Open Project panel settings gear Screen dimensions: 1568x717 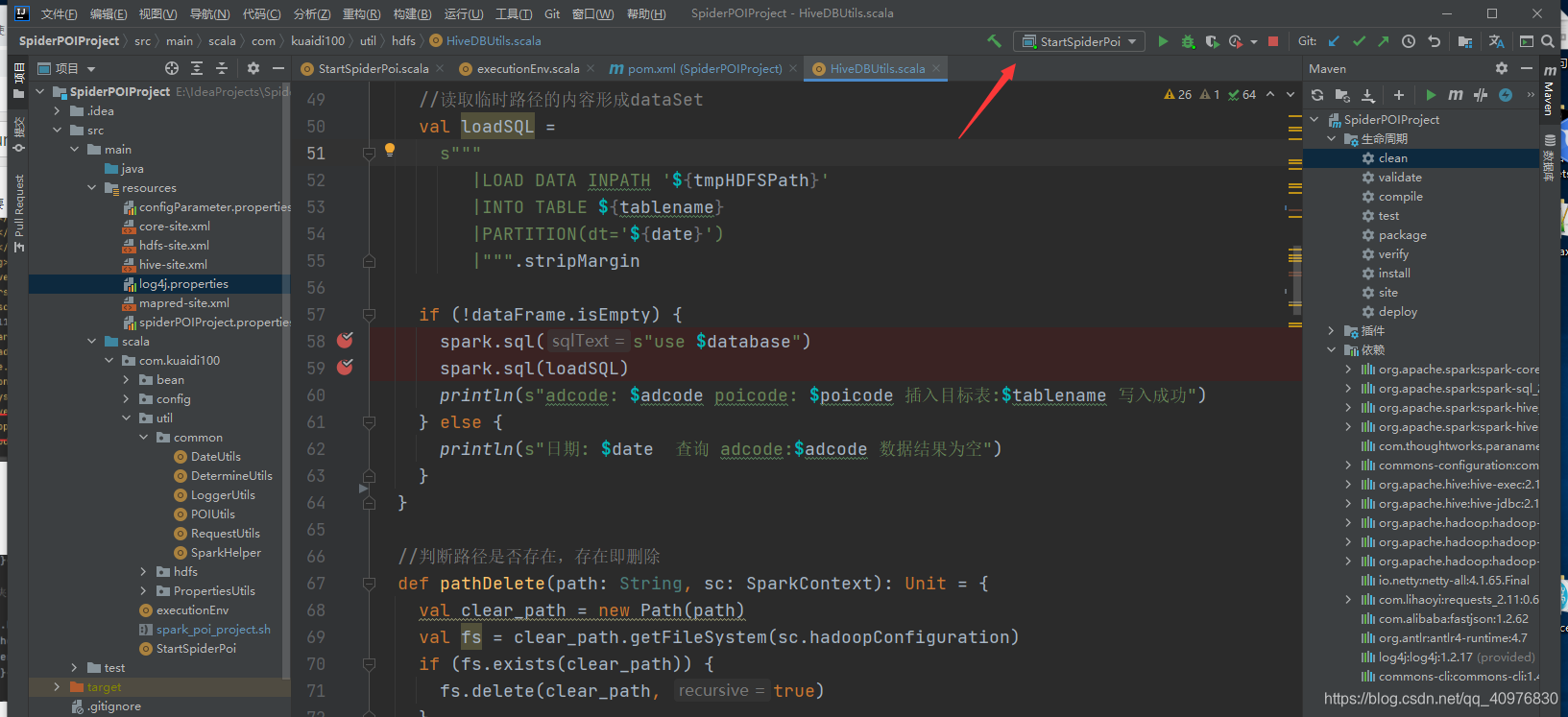(253, 68)
